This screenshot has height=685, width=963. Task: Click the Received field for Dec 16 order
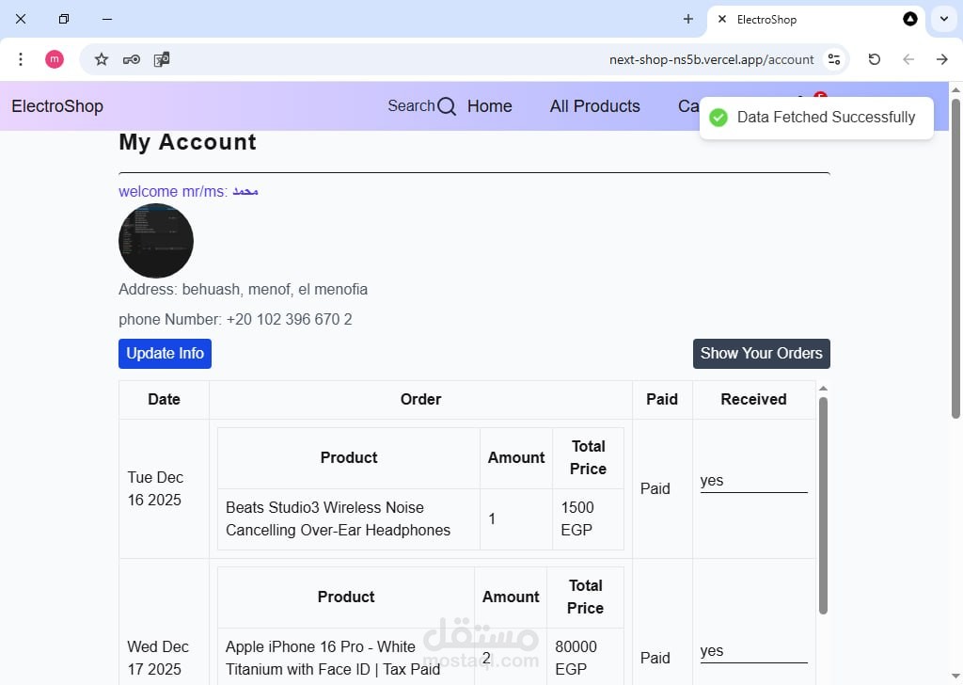(x=753, y=481)
